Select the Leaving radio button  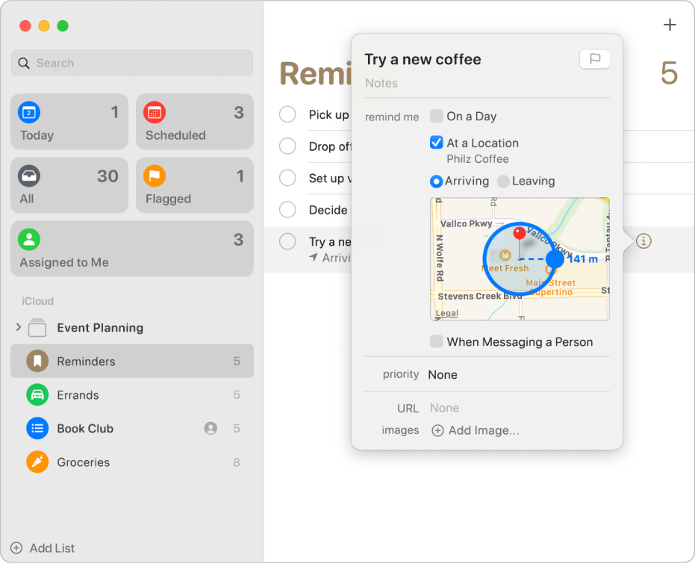click(503, 181)
